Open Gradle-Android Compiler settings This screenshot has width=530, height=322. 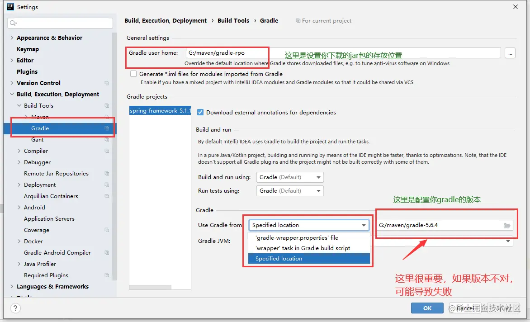(57, 253)
